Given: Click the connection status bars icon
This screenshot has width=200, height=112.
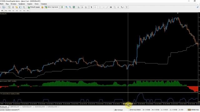Looking at the screenshot, I should (189, 110).
